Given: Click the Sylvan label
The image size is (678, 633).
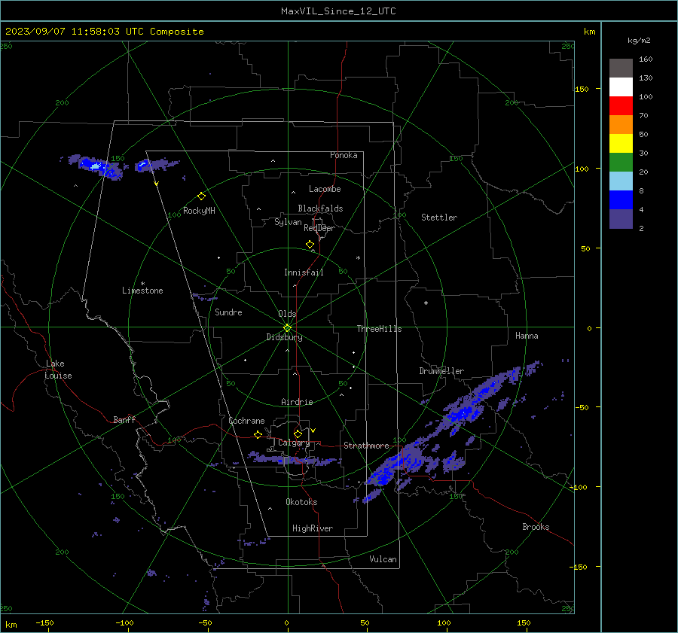Looking at the screenshot, I should point(288,222).
